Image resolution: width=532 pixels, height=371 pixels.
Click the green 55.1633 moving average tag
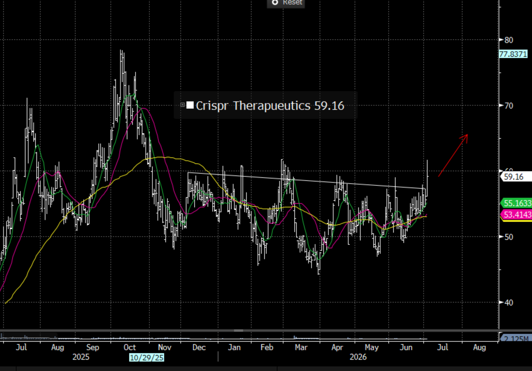(x=516, y=203)
